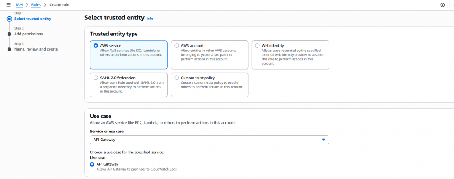Go to Step 1 Select trusted entity
454x179 pixels.
click(x=32, y=19)
